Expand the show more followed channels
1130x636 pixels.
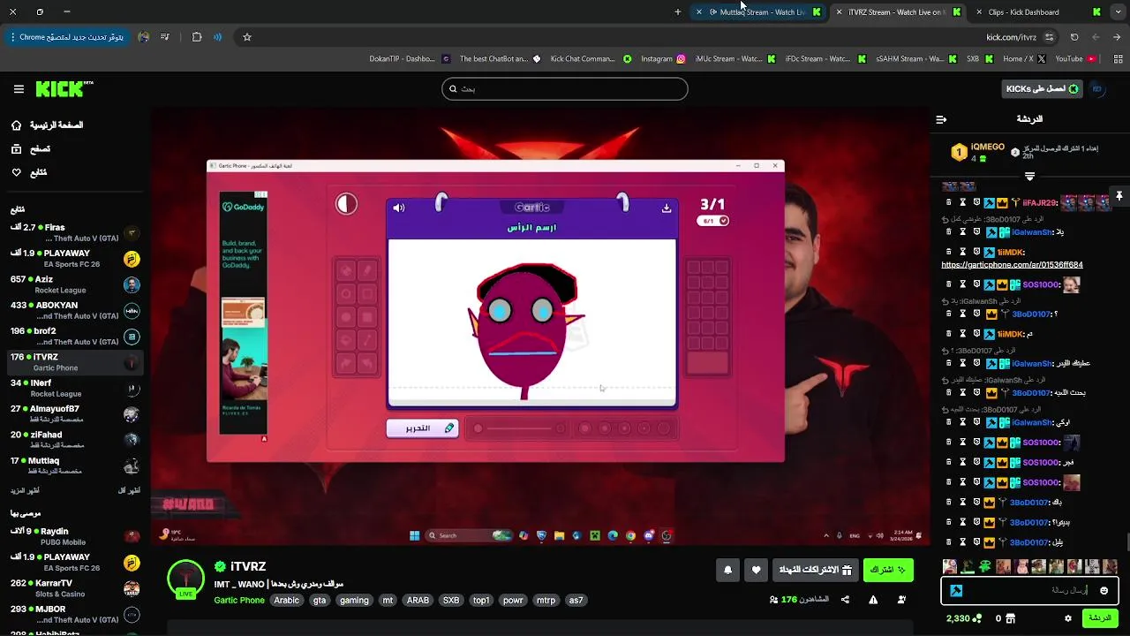25,490
